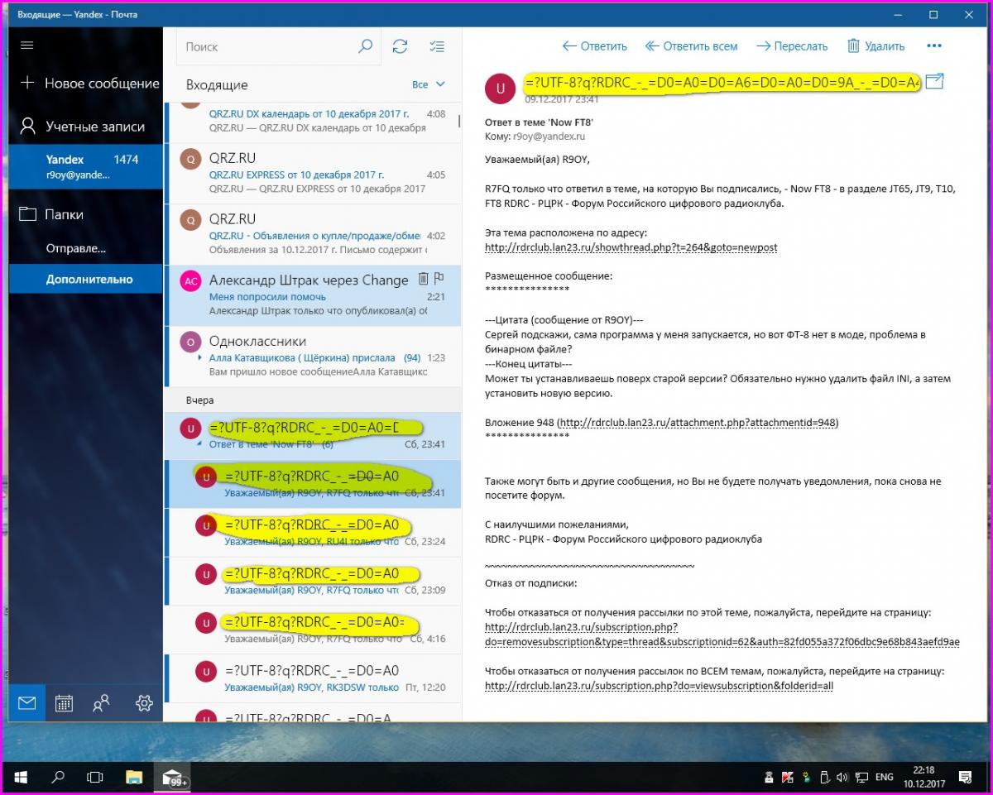993x795 pixels.
Task: Click the search magnifier icon
Action: (x=365, y=47)
